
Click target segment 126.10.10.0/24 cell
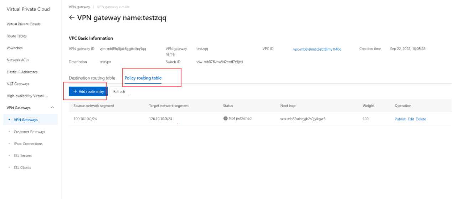point(161,119)
